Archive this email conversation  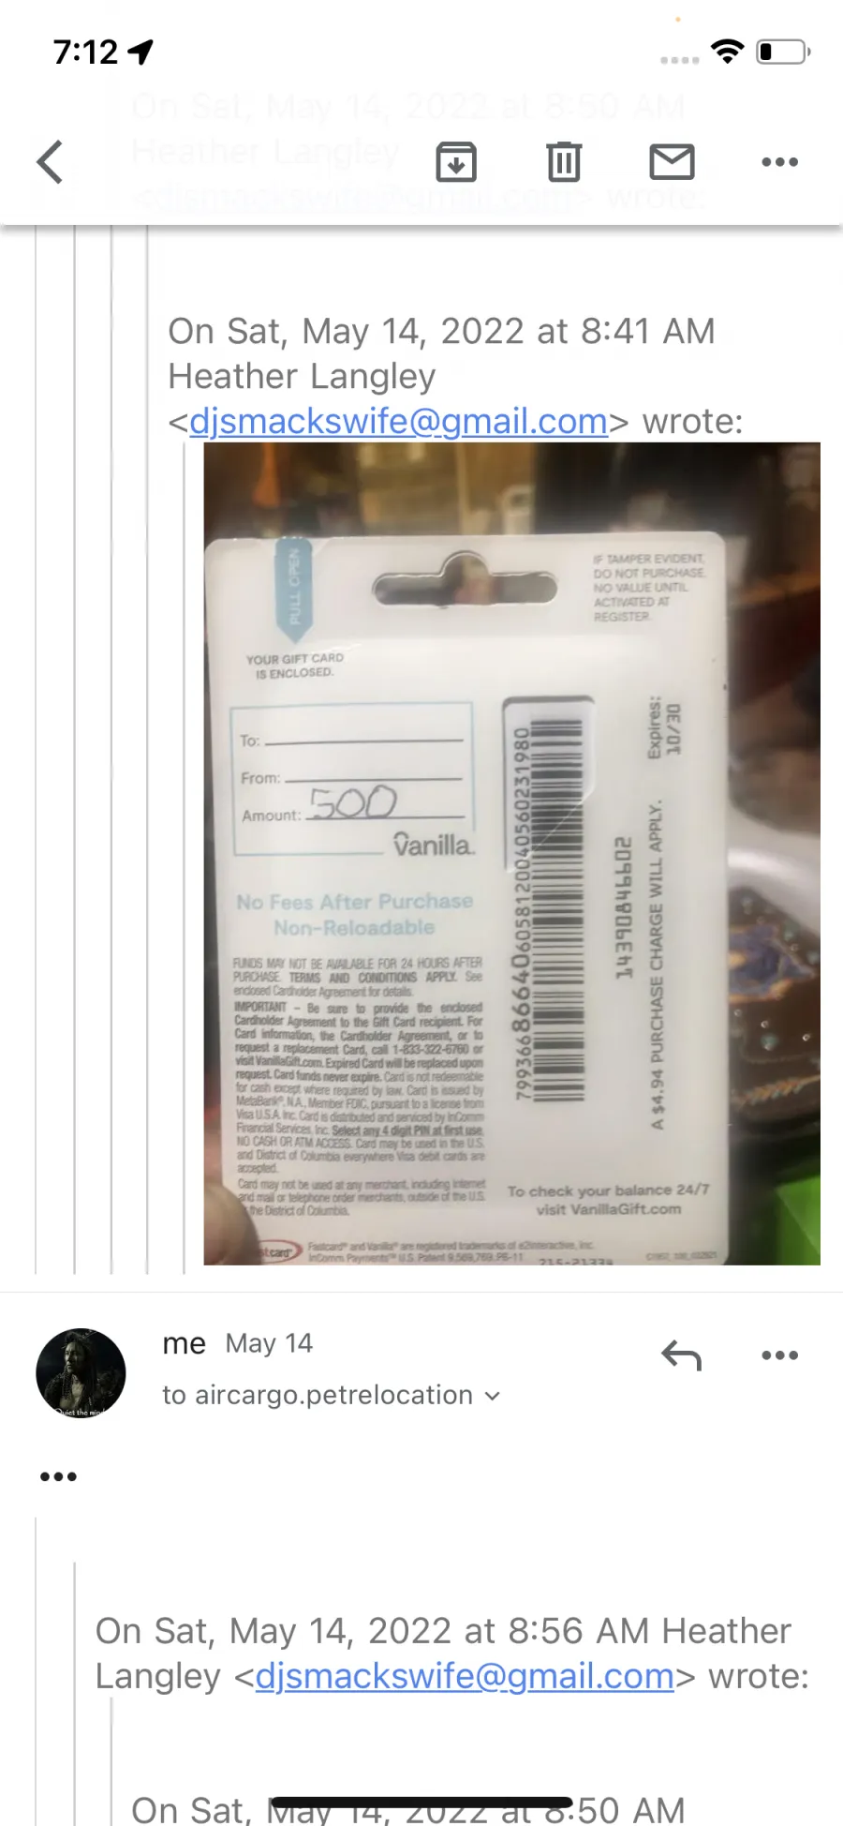tap(456, 162)
